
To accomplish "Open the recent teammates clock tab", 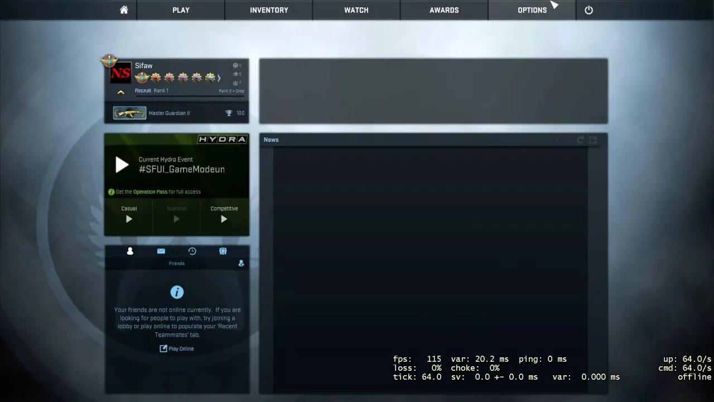I will 192,251.
